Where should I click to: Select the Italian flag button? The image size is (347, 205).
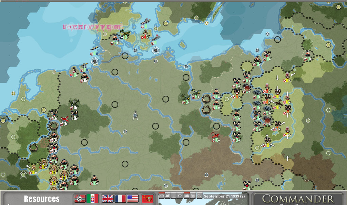(92, 199)
